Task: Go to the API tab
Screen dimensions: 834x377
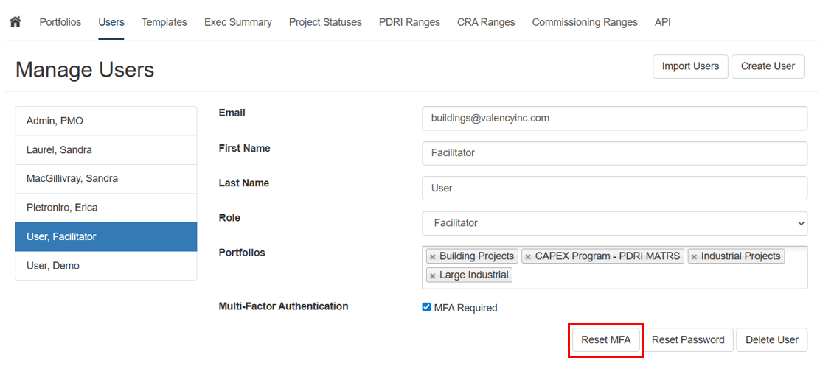Action: 663,22
